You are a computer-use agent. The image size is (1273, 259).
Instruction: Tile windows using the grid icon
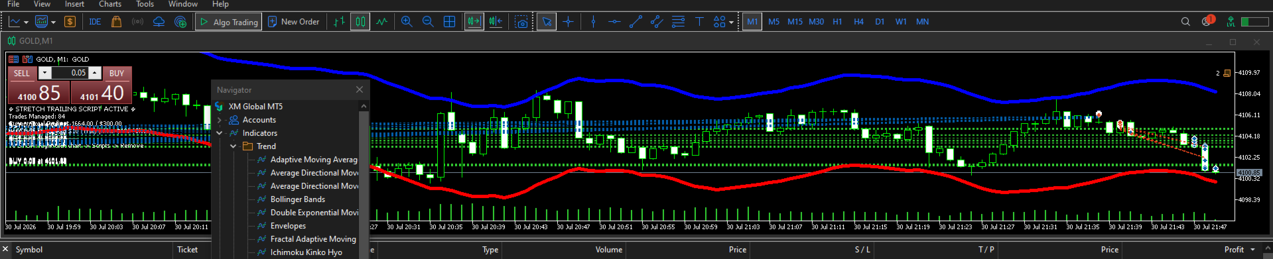click(449, 22)
